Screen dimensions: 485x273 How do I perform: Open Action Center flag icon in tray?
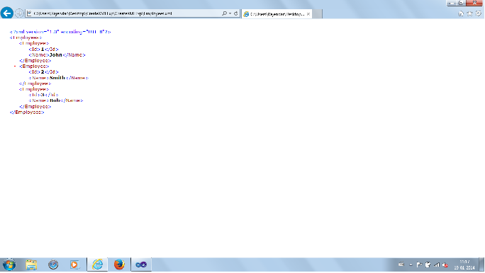click(x=419, y=265)
